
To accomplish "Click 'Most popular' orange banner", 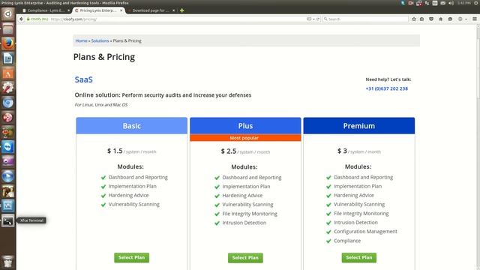I will point(245,138).
